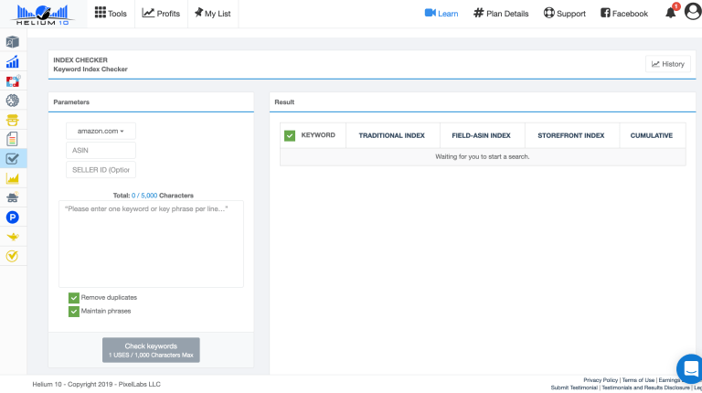Open the Scribbles document icon in sidebar

(x=13, y=139)
